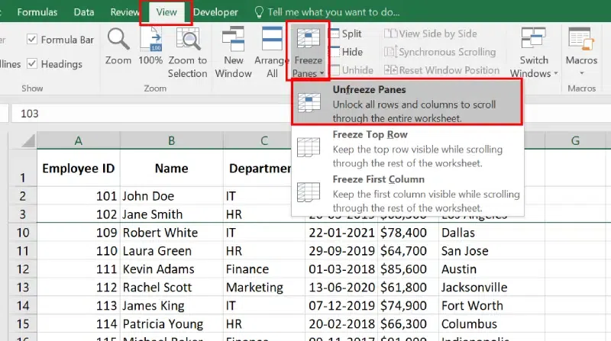This screenshot has height=341, width=611.
Task: Toggle the Headings checkbox
Action: [32, 63]
